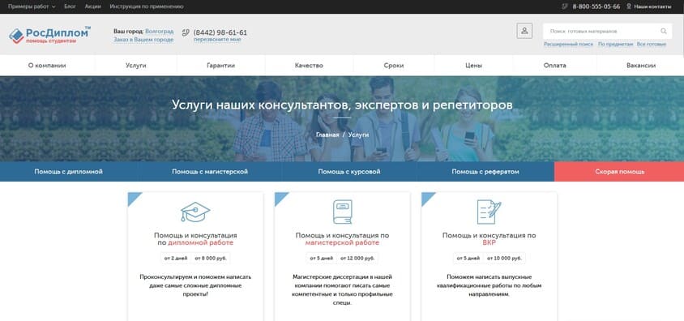Click the от 12 000 руб. price tag

357,259
